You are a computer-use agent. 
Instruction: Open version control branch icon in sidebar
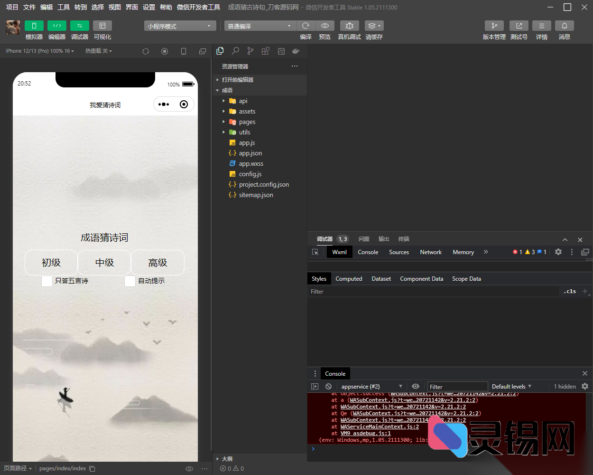click(x=250, y=50)
